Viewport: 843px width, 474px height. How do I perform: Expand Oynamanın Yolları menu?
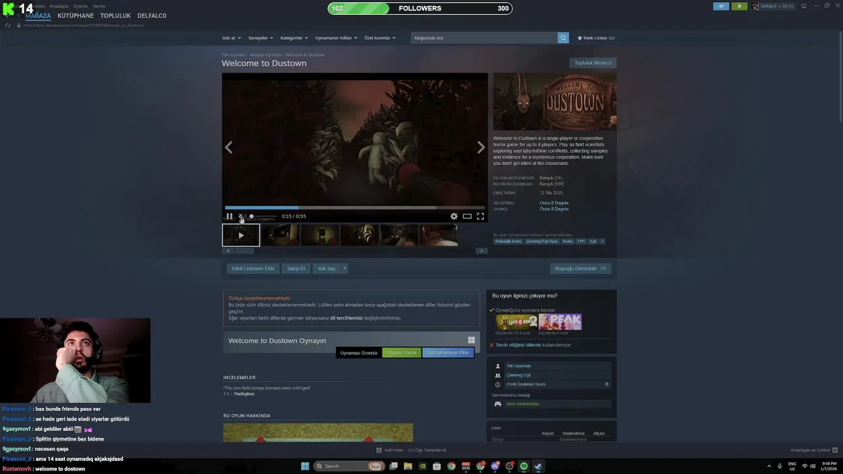pos(336,38)
